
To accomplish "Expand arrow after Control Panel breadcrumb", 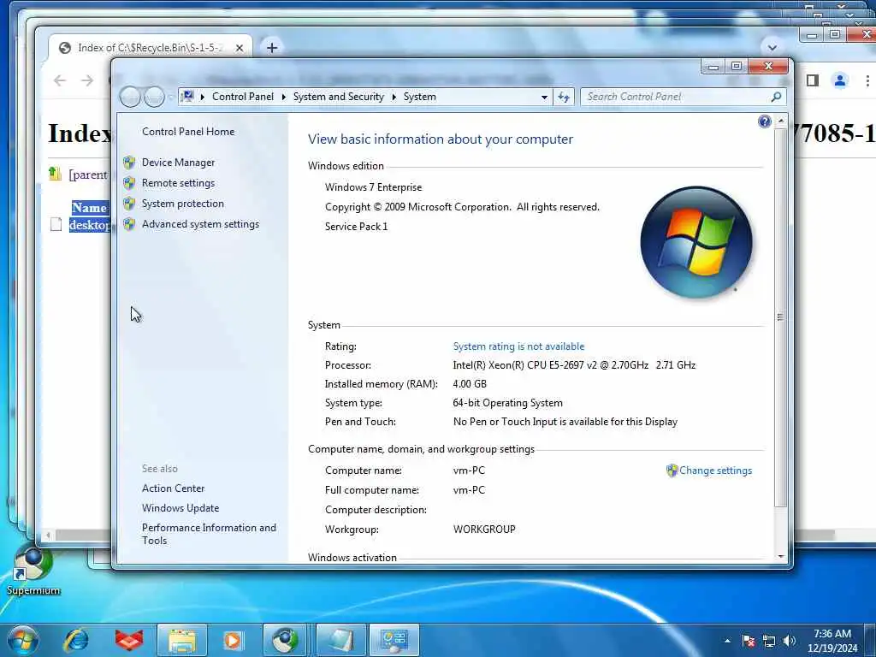I will click(283, 98).
